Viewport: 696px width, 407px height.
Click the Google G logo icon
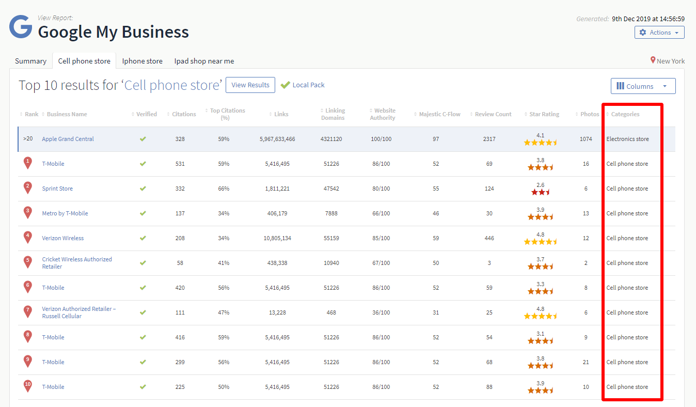21,27
